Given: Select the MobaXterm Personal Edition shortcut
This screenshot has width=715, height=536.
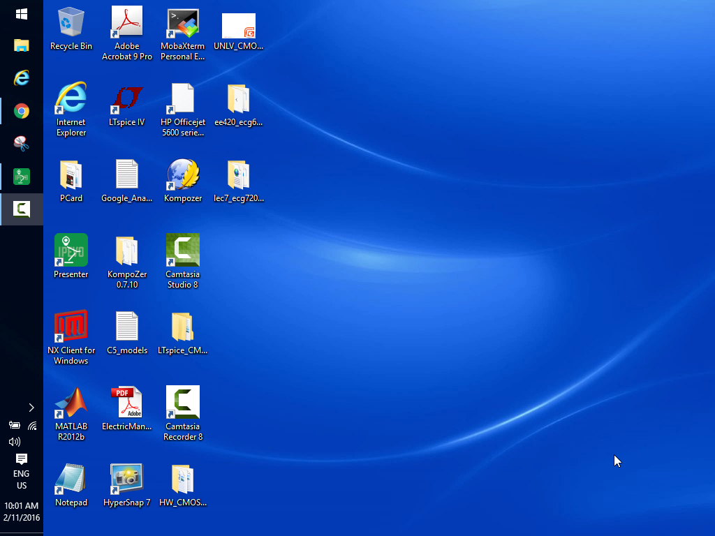Looking at the screenshot, I should [183, 23].
